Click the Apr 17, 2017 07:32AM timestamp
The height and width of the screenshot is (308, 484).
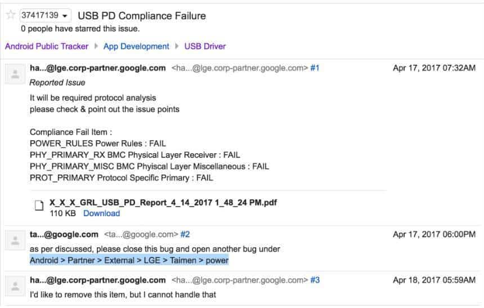tap(434, 68)
